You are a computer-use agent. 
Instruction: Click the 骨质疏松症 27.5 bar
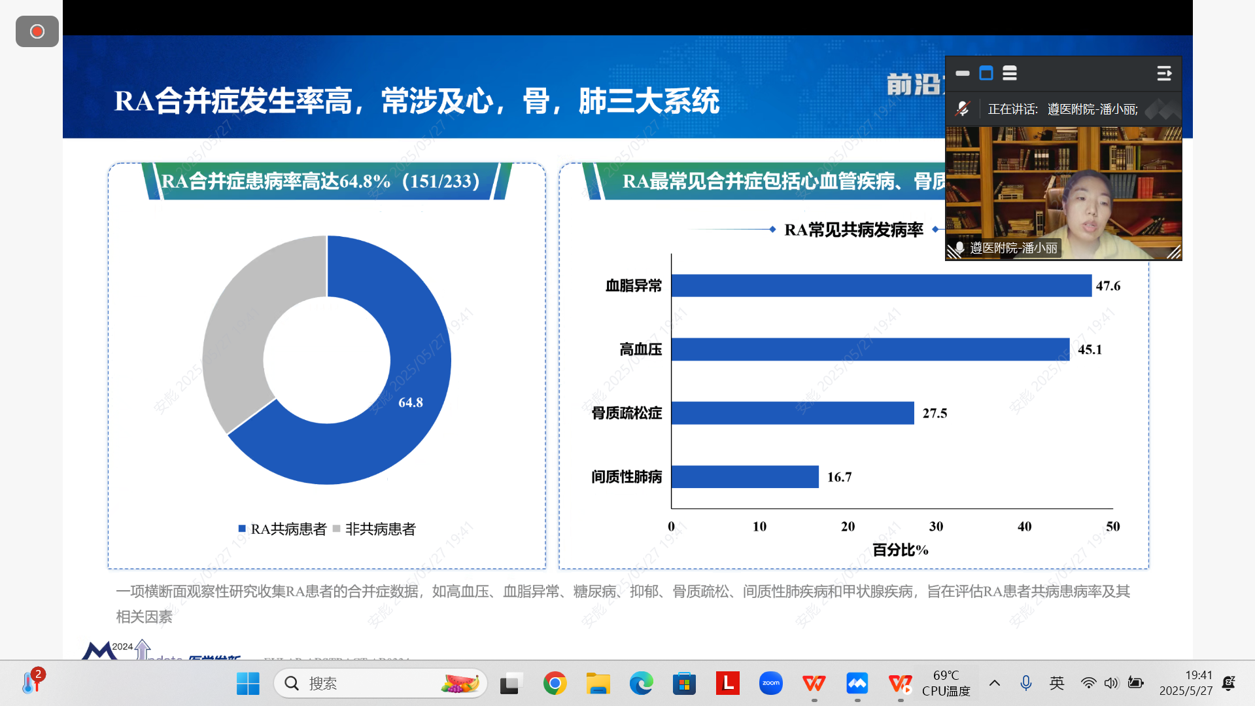793,413
